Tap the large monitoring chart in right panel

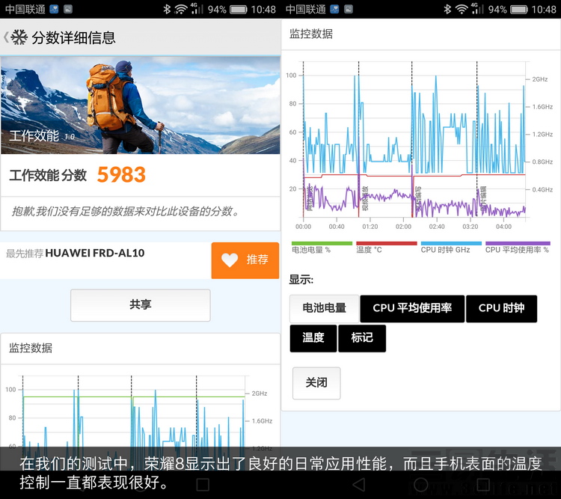tap(415, 140)
